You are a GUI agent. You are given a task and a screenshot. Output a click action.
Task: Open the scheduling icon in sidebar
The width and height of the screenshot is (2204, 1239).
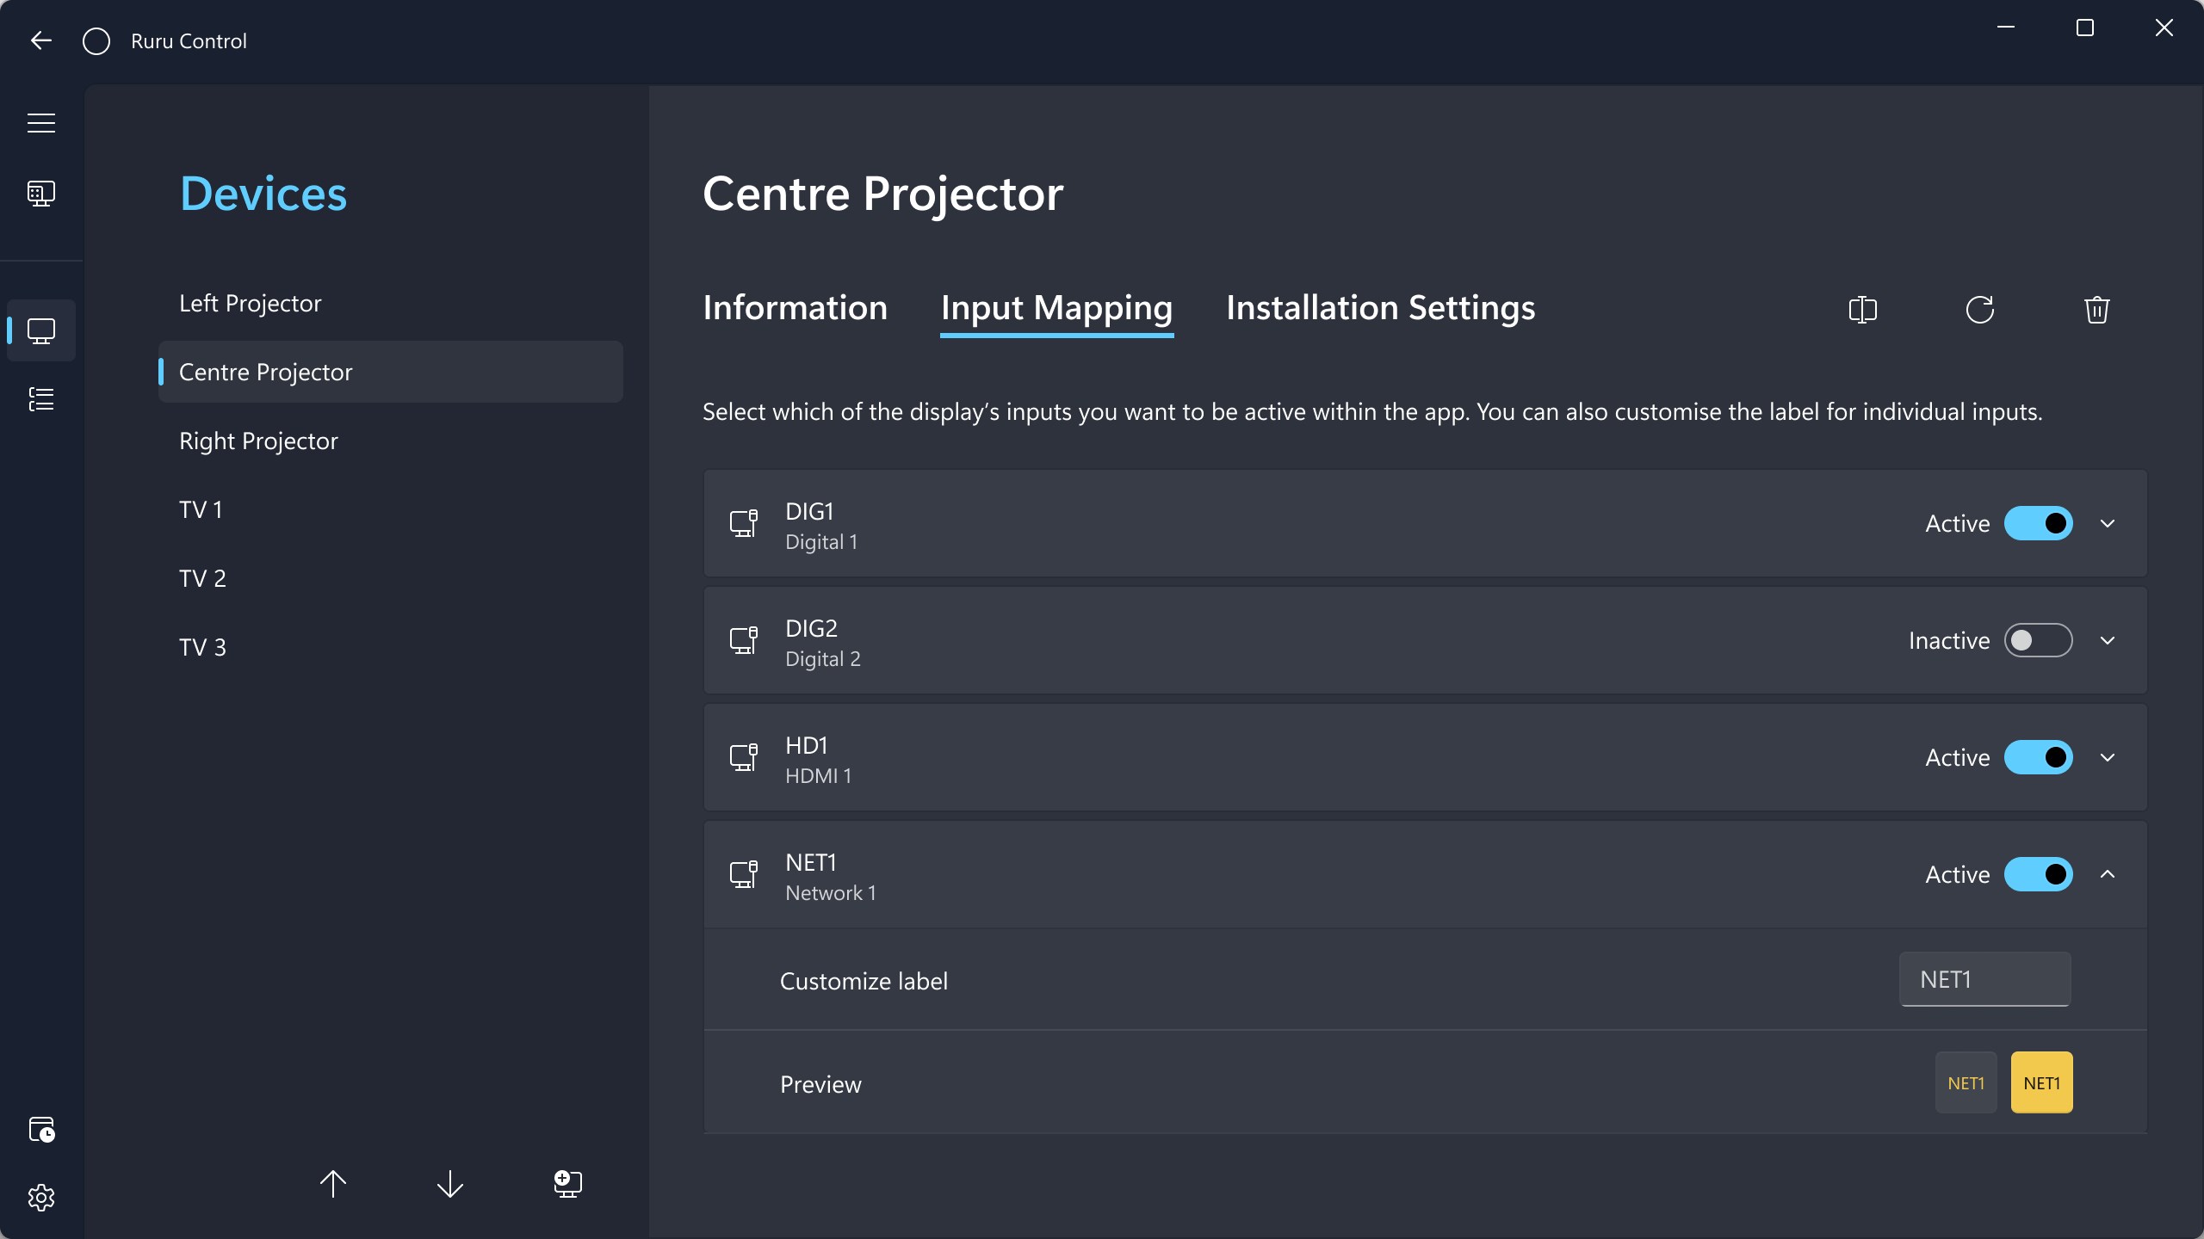41,1129
